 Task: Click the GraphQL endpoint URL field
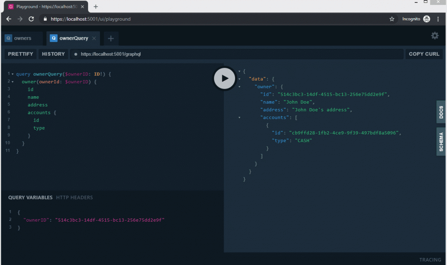pyautogui.click(x=236, y=54)
